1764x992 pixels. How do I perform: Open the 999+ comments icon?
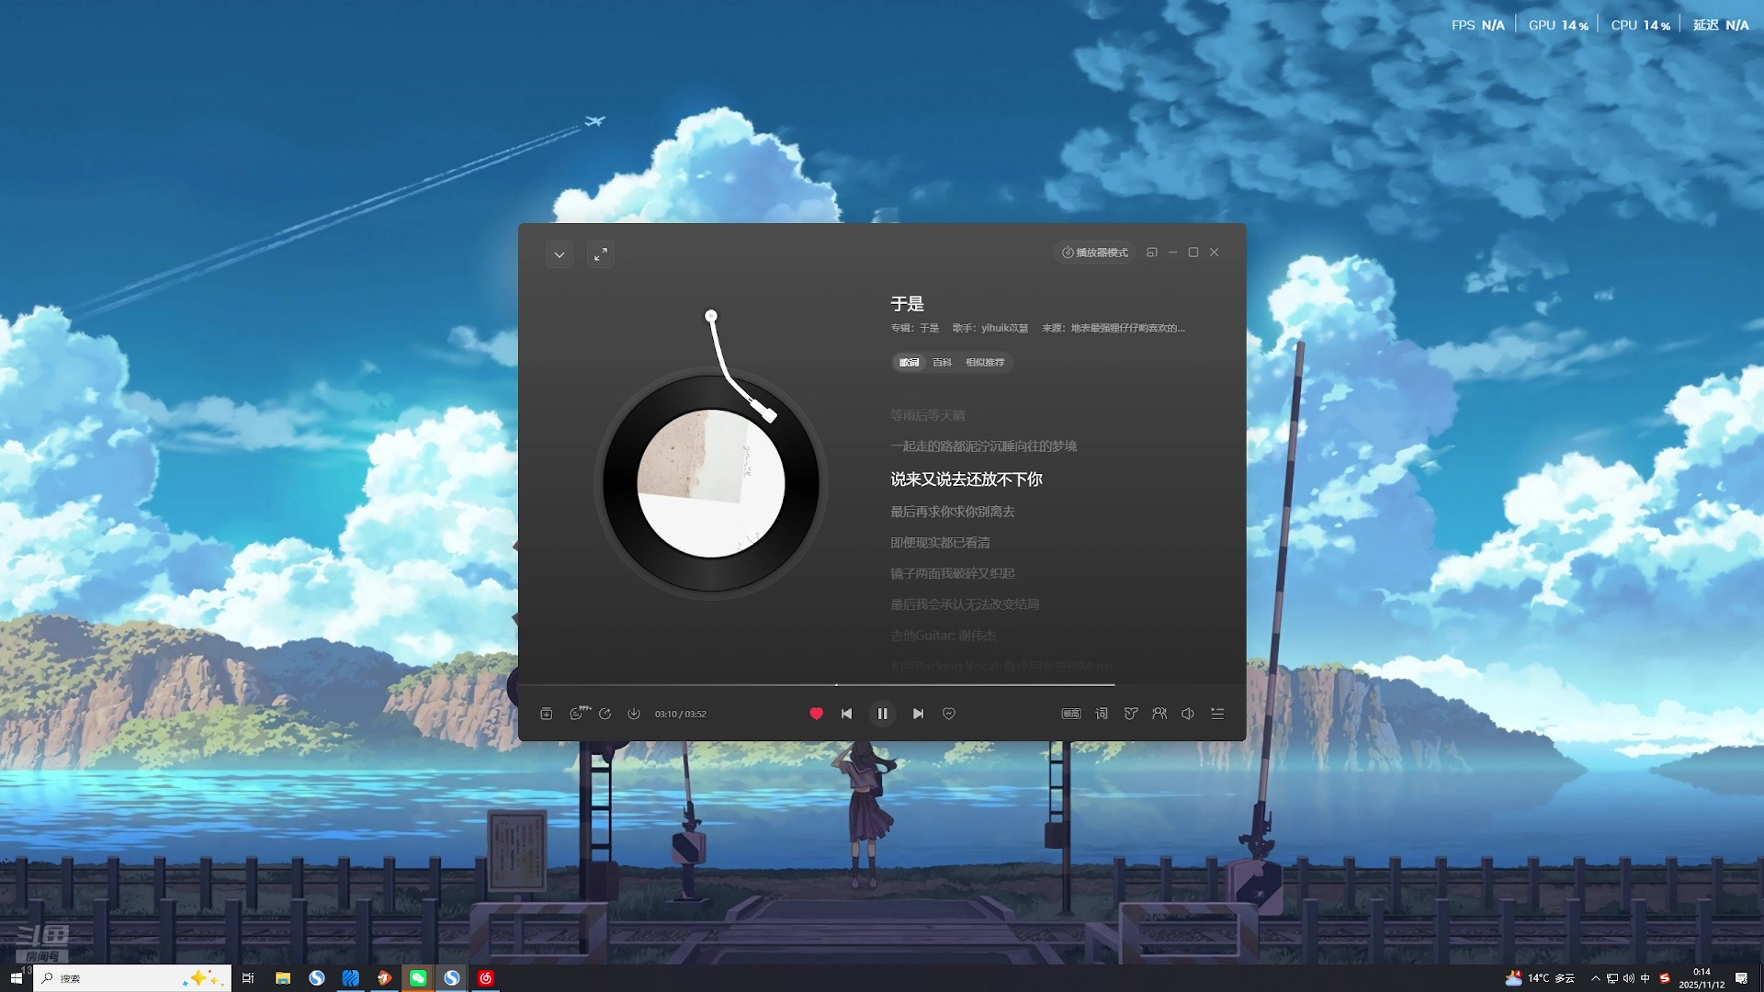coord(577,714)
